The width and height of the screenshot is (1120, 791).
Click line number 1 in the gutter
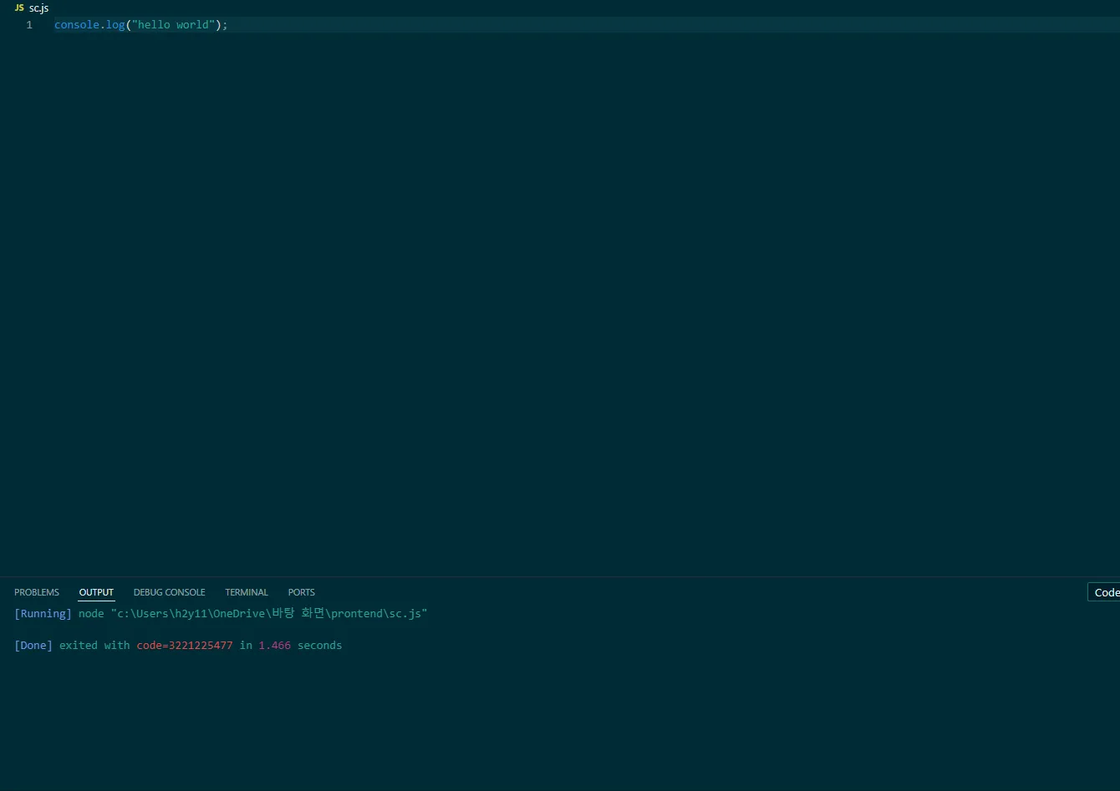29,25
